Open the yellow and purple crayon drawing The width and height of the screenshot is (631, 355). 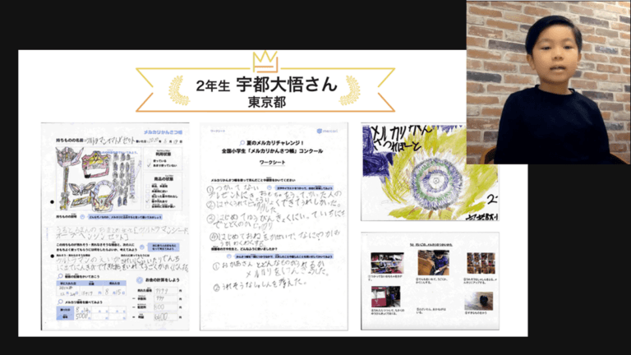[x=430, y=173]
